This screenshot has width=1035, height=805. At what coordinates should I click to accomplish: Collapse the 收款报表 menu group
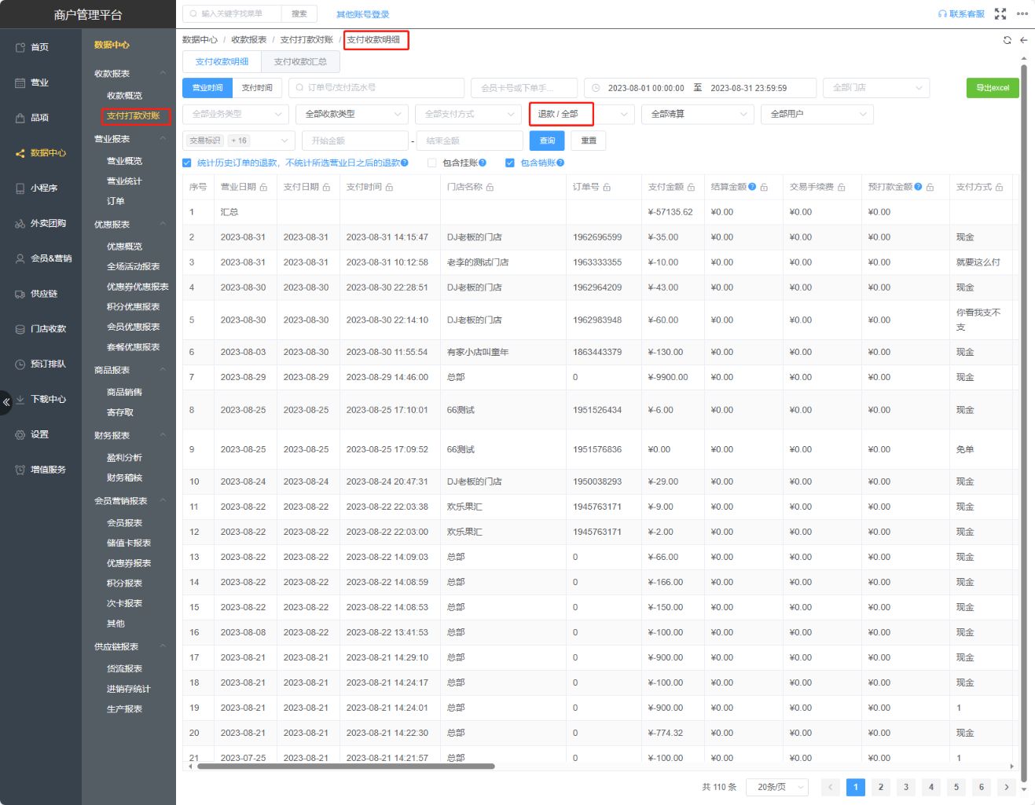(129, 74)
